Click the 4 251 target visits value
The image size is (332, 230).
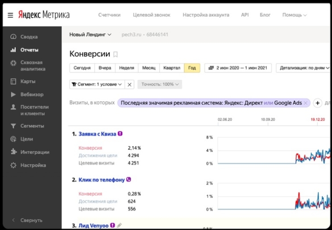pyautogui.click(x=133, y=163)
